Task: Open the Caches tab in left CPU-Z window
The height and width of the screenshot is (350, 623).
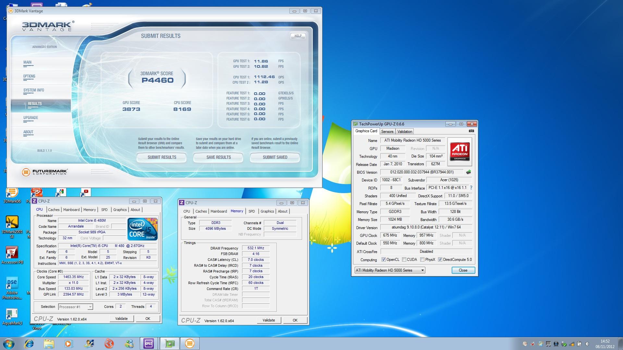Action: (x=54, y=210)
